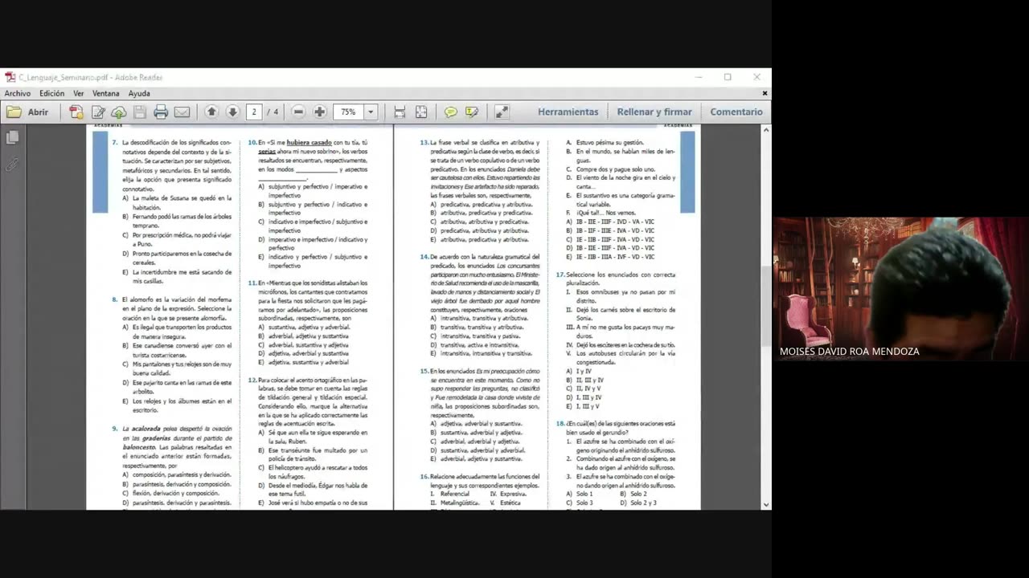Open the Ventana menu
The height and width of the screenshot is (578, 1029).
[x=105, y=94]
